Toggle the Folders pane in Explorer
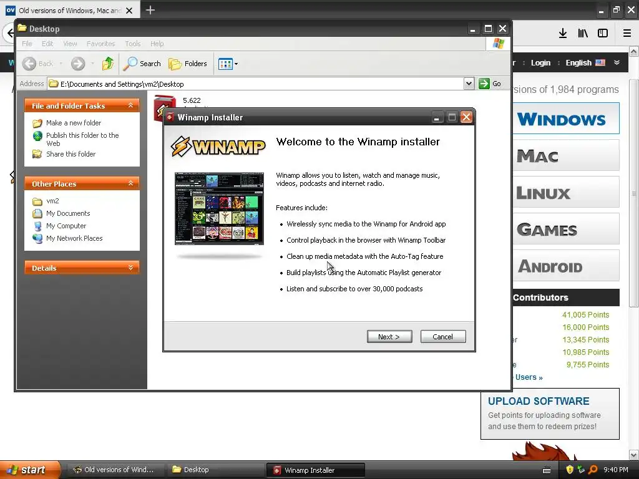Screen dimensions: 639x479 188,64
